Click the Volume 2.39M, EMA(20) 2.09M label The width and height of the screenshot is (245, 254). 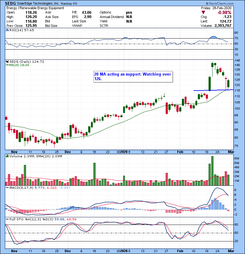pyautogui.click(x=36, y=156)
